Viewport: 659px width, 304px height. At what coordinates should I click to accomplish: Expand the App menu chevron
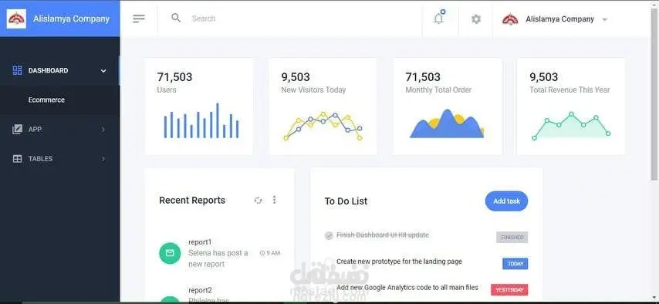(x=103, y=130)
